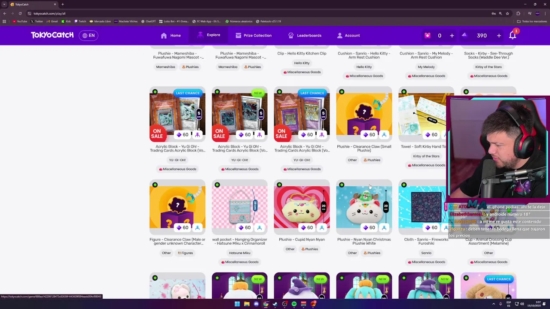The width and height of the screenshot is (550, 309).
Task: Add tickets with the plus next to 0
Action: pyautogui.click(x=452, y=36)
